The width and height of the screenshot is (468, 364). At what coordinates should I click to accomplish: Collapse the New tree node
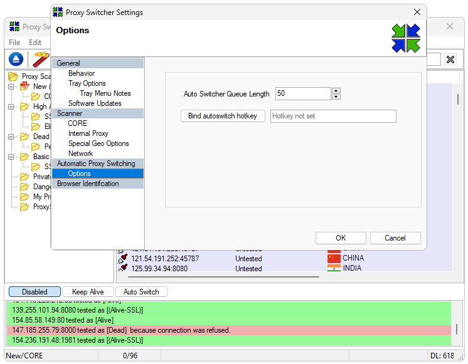coord(11,86)
